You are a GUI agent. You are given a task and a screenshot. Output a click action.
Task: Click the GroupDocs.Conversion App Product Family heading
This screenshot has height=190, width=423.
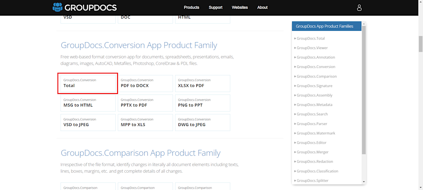pos(139,45)
